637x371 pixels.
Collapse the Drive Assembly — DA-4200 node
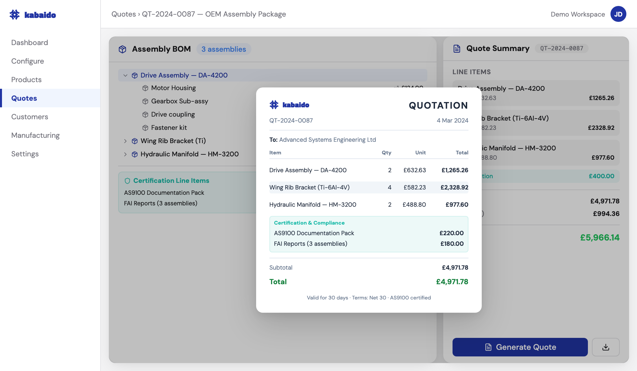click(x=125, y=75)
